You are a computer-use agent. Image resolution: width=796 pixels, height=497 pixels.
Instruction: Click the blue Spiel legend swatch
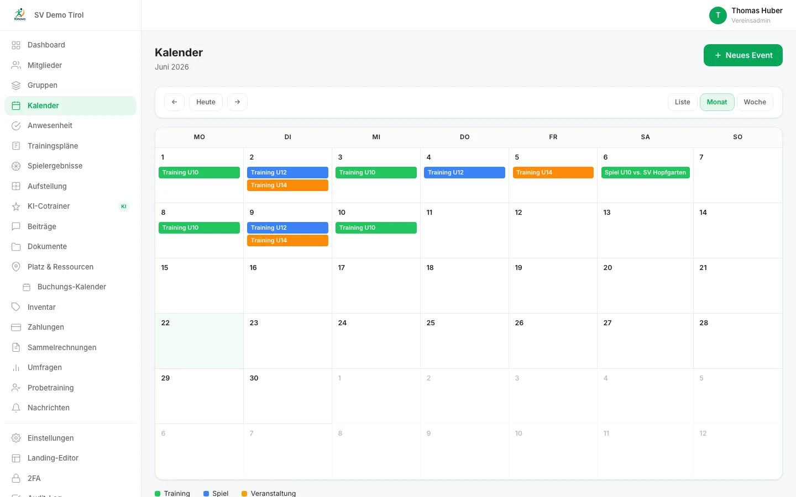pyautogui.click(x=206, y=494)
